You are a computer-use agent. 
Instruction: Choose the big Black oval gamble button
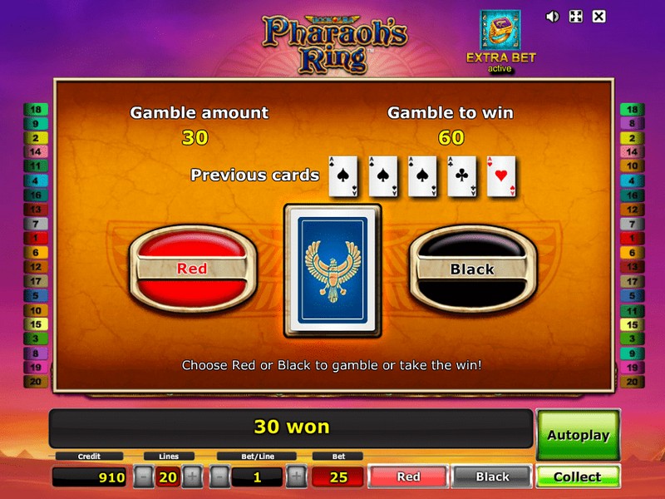coord(472,269)
